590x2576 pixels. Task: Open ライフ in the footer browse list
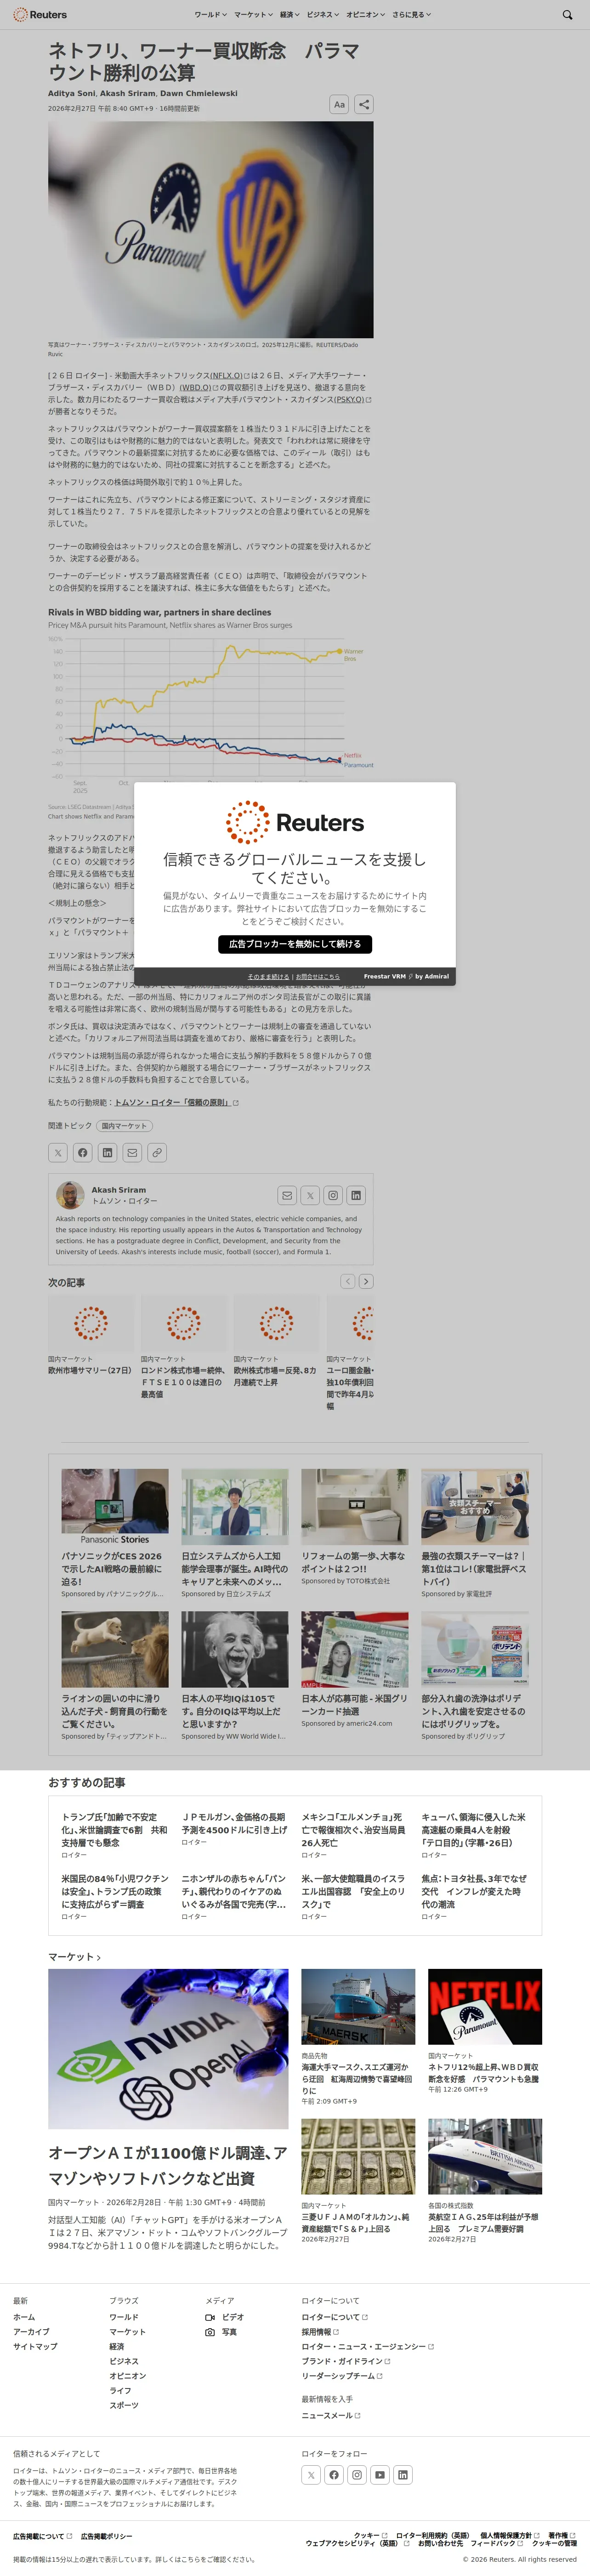click(120, 2390)
